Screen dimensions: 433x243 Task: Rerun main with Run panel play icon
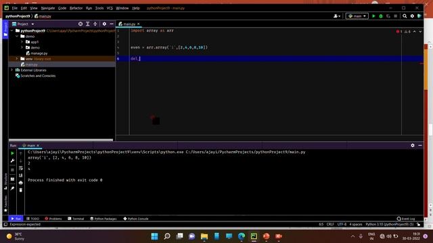[12, 153]
